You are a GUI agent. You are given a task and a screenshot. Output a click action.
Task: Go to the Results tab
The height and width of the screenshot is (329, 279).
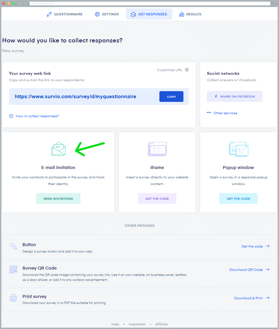[x=190, y=14]
